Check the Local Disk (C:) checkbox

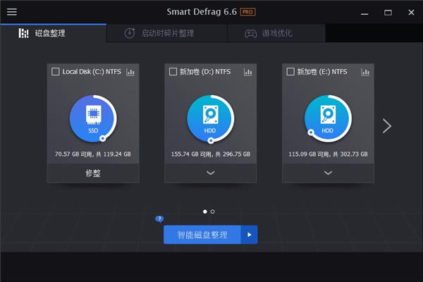point(55,71)
